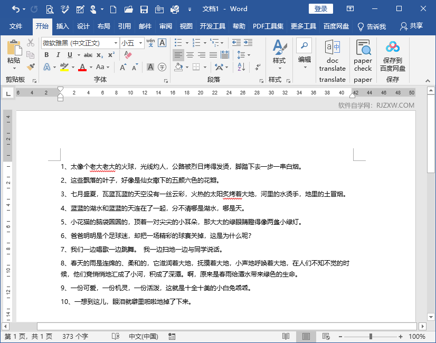Select the Format Painter tool
Viewport: 436px width, 343px height.
coord(30,66)
